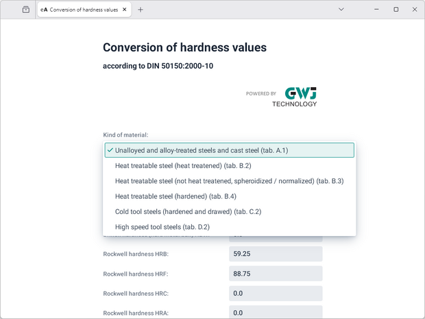Screen dimensions: 425x319
Task: Click checkmark beside the selected Unalloyed steels option
Action: coord(110,150)
